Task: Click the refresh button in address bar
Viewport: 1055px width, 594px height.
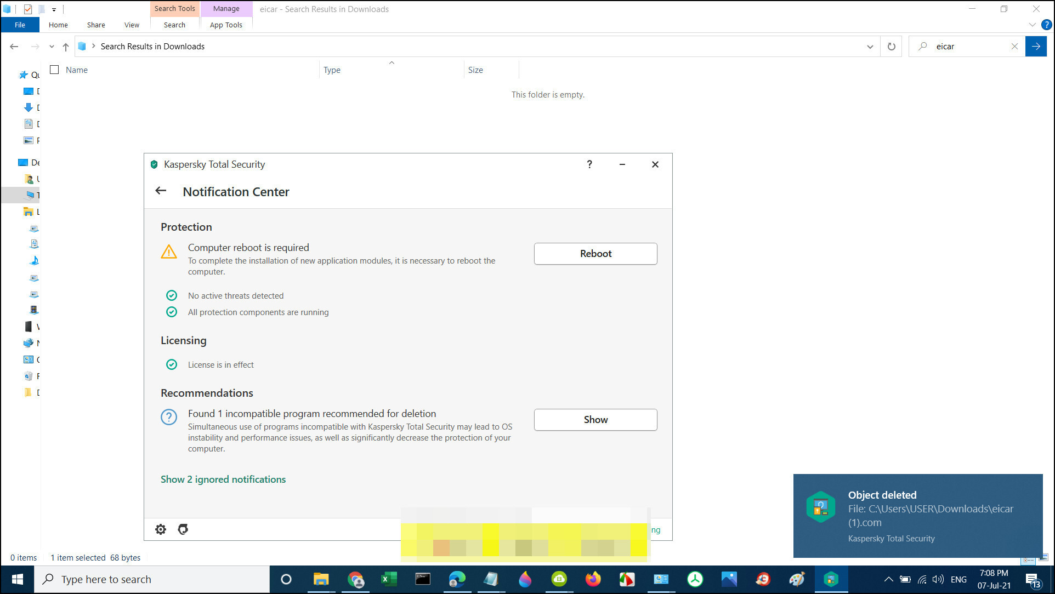Action: (x=891, y=47)
